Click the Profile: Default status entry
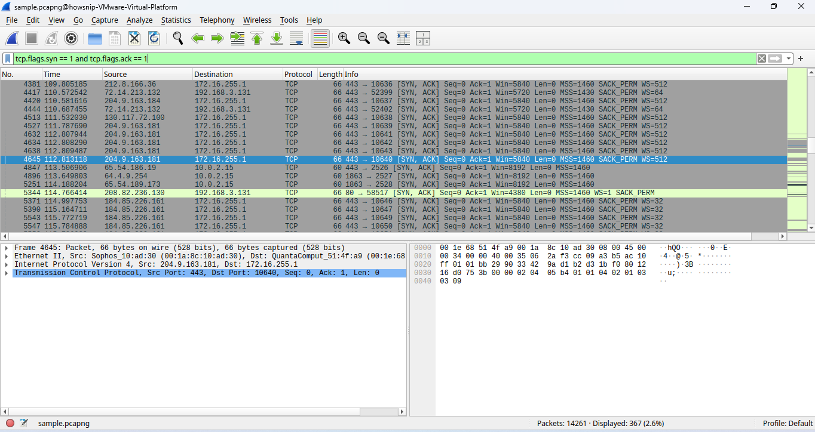This screenshot has width=815, height=432. [x=788, y=423]
